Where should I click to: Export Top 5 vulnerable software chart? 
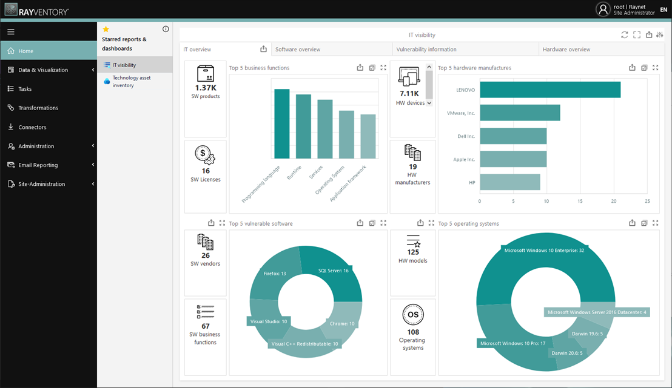(x=360, y=223)
